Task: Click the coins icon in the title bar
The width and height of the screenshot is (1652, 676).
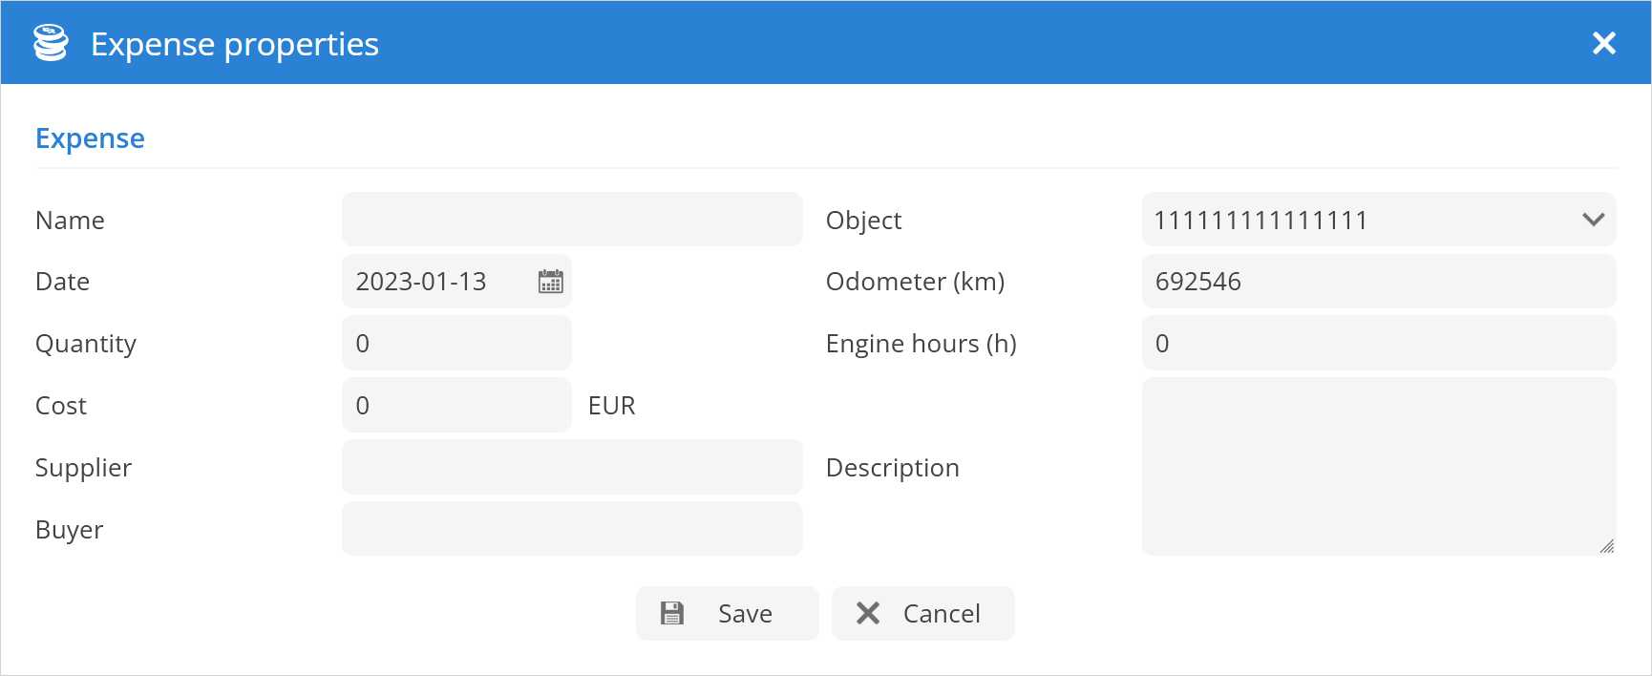Action: click(x=51, y=43)
